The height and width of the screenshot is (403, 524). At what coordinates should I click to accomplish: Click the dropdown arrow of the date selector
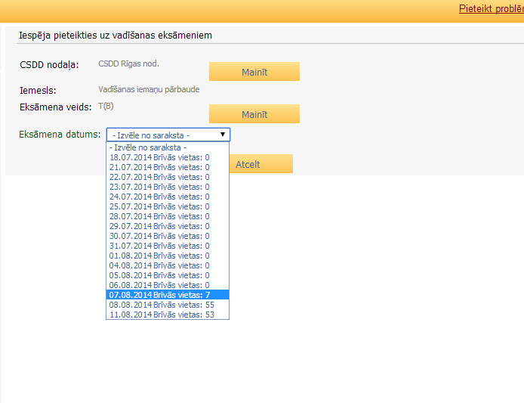point(223,135)
